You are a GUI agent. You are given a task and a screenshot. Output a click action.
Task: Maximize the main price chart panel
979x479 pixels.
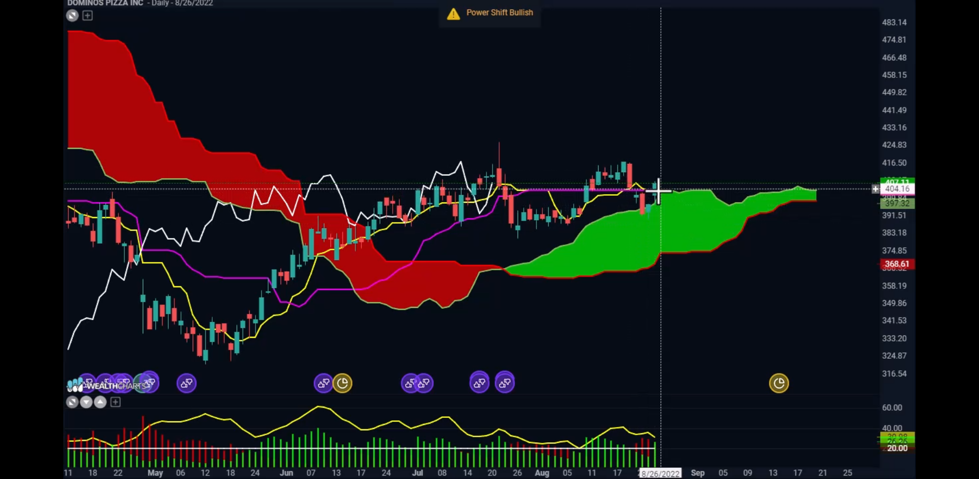72,16
